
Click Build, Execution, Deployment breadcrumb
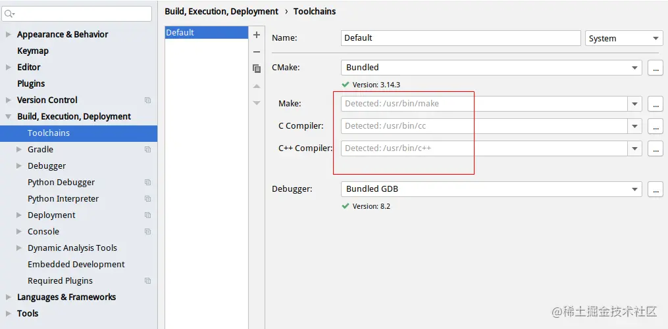(222, 11)
